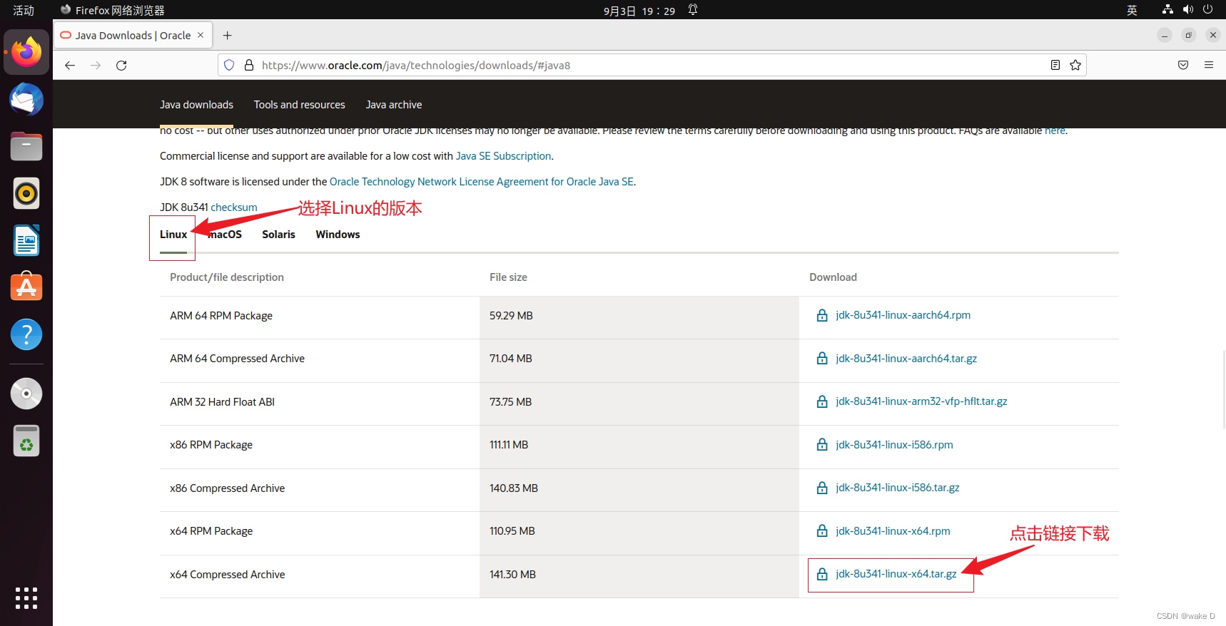Select the Java Downloads | Oracle tab
1226x626 pixels.
133,35
